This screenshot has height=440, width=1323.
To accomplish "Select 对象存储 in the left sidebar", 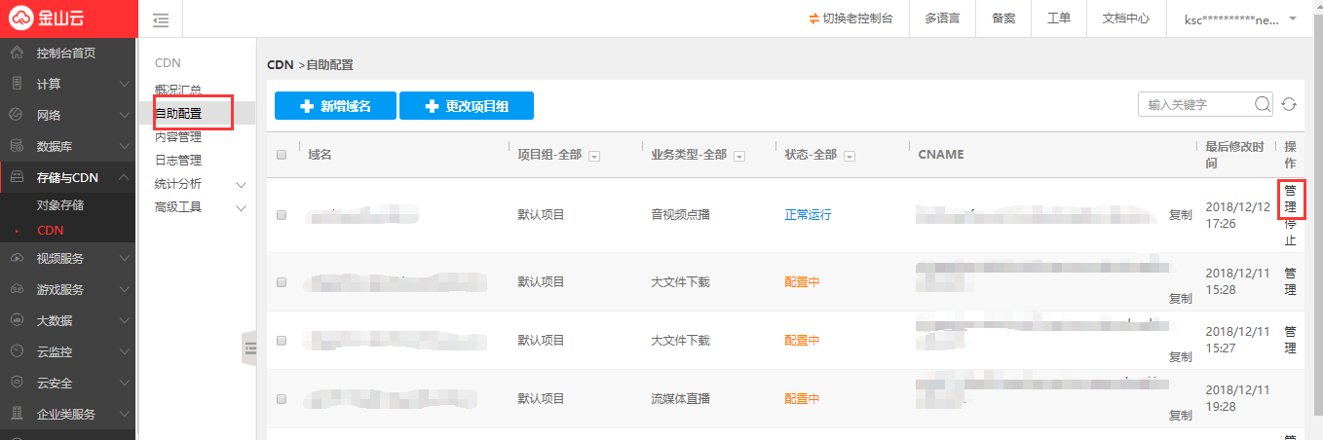I will (x=60, y=205).
